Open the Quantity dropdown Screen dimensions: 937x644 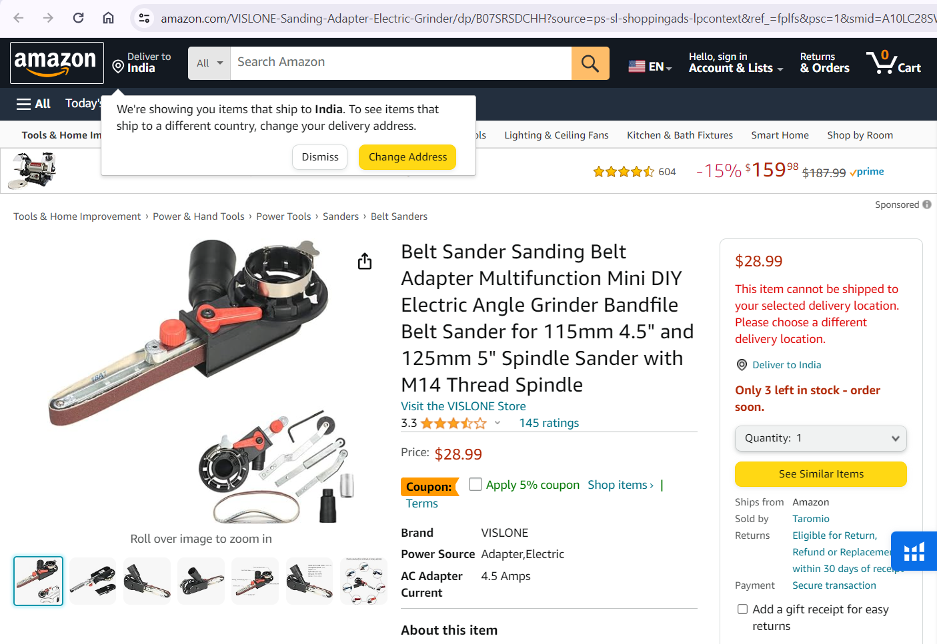pyautogui.click(x=821, y=438)
